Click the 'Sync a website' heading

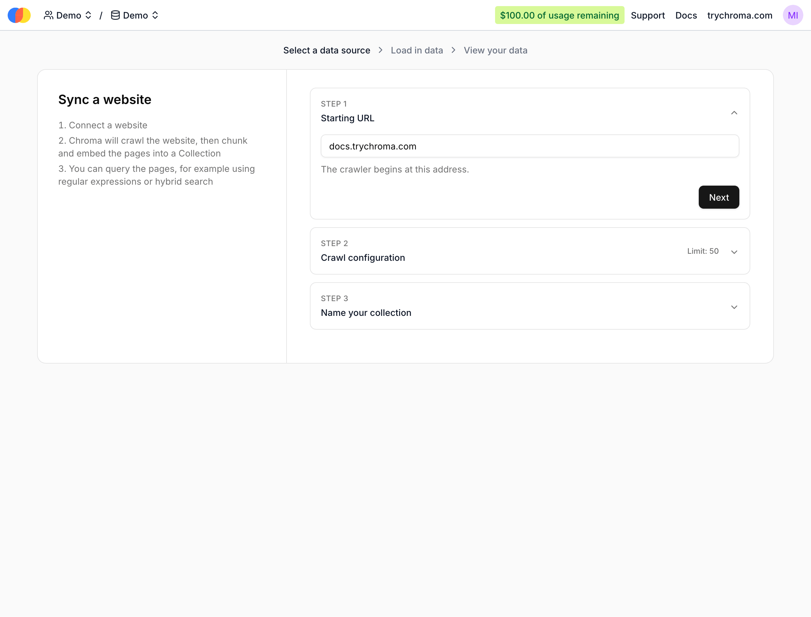[105, 100]
